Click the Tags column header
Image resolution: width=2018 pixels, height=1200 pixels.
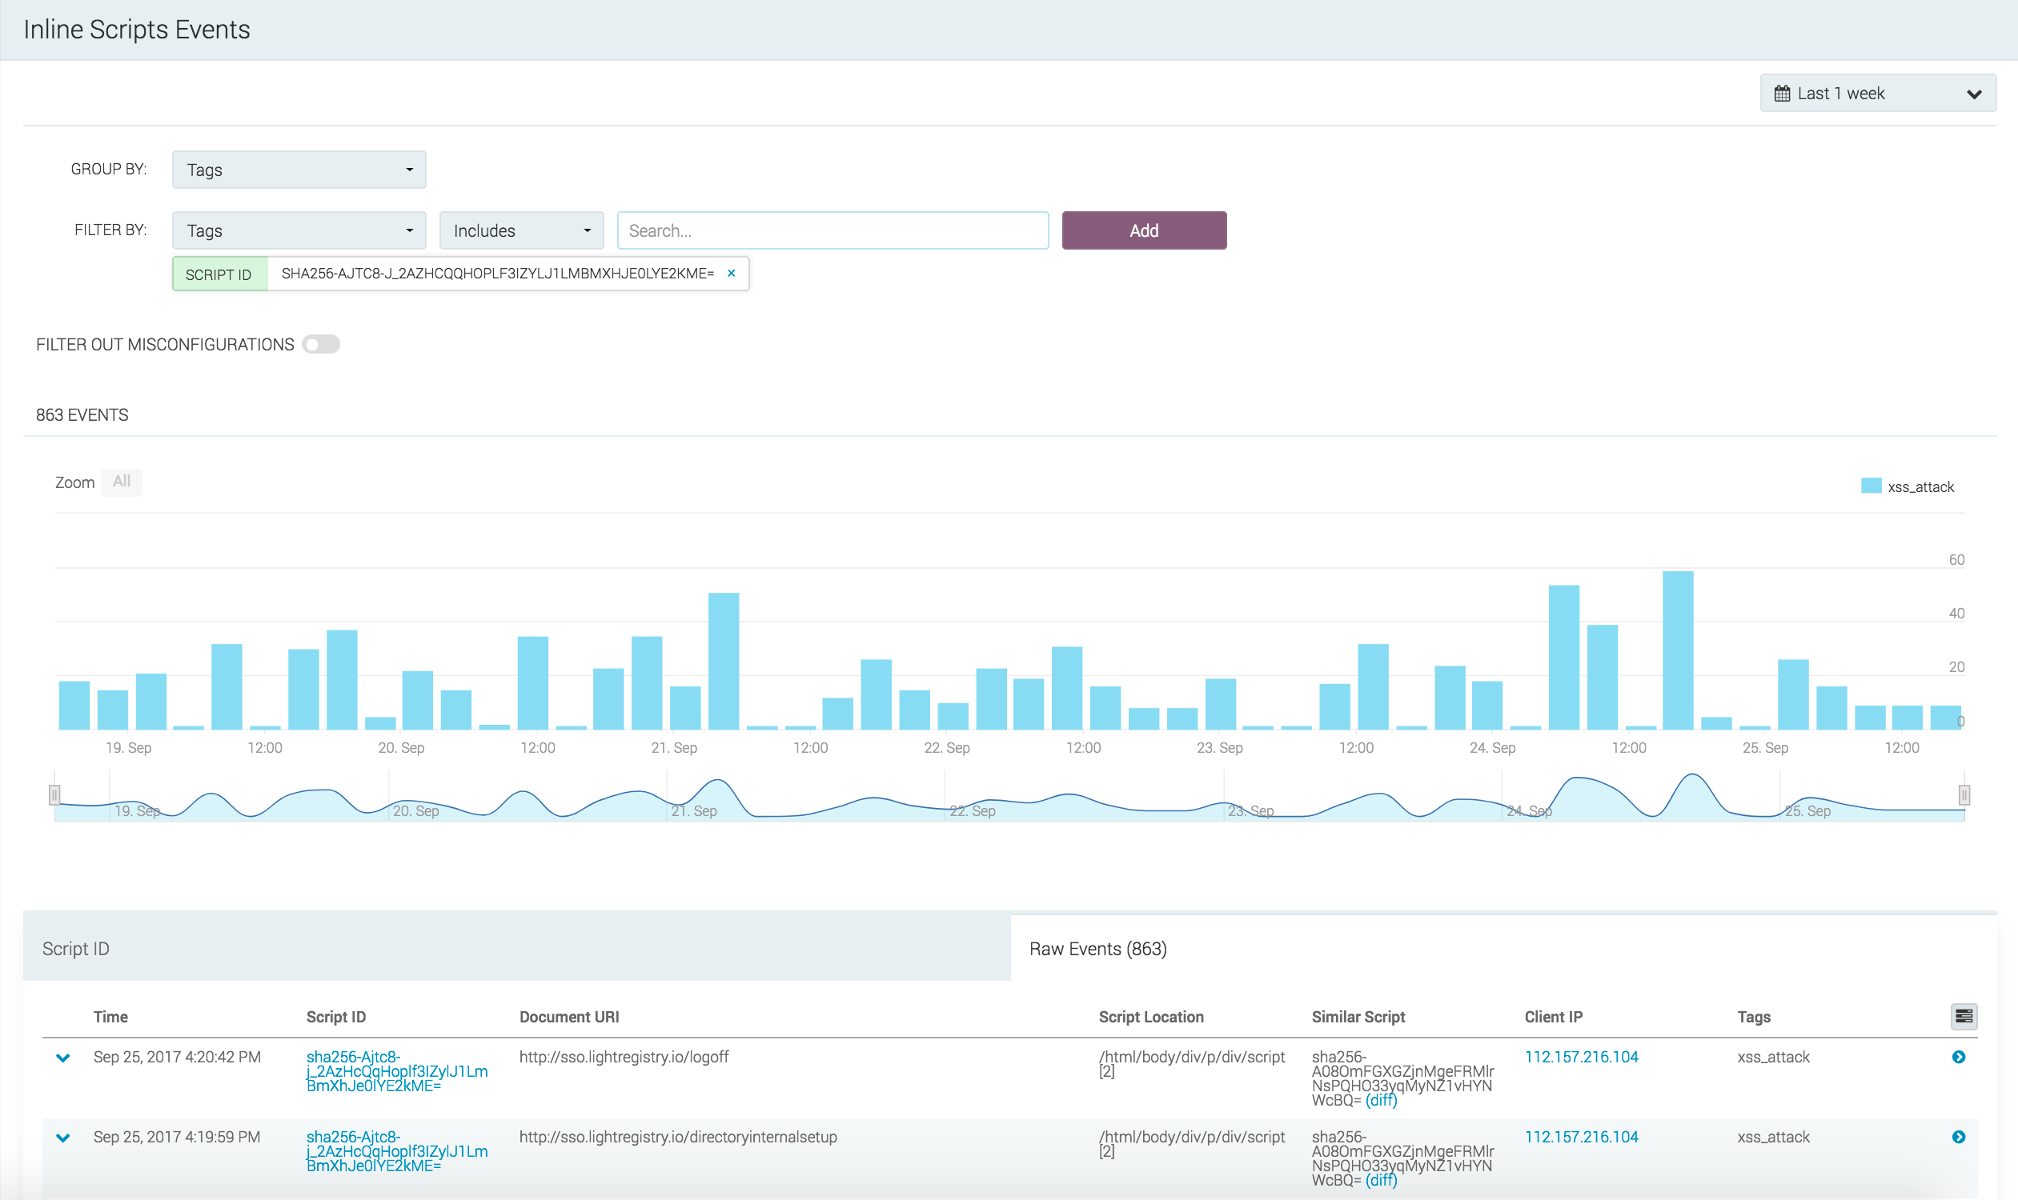click(x=1753, y=1017)
